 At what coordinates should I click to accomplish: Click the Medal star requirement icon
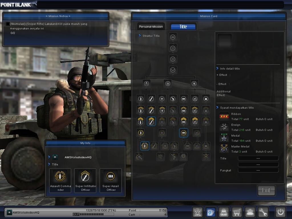[224, 138]
